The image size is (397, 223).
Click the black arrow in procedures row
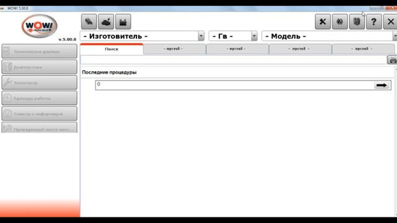click(381, 85)
